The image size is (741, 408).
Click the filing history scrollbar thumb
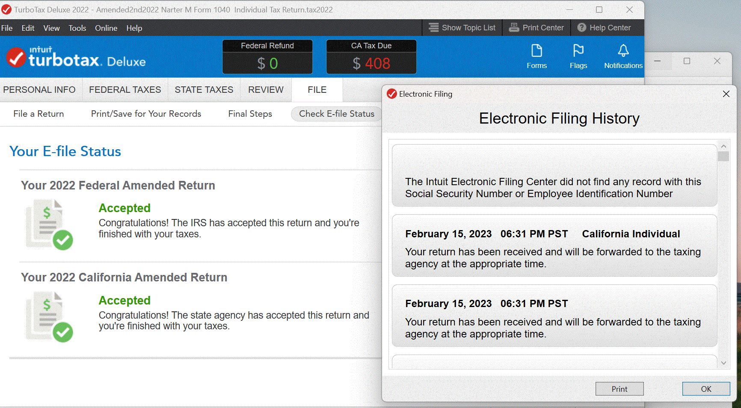tap(723, 157)
